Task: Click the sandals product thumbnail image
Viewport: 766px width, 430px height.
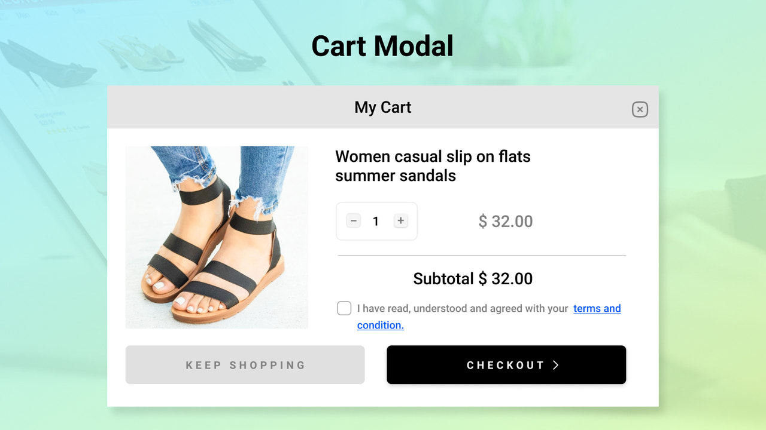Action: point(216,237)
